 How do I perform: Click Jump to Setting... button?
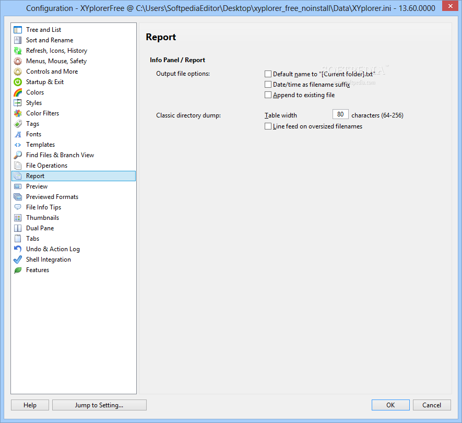pos(99,405)
